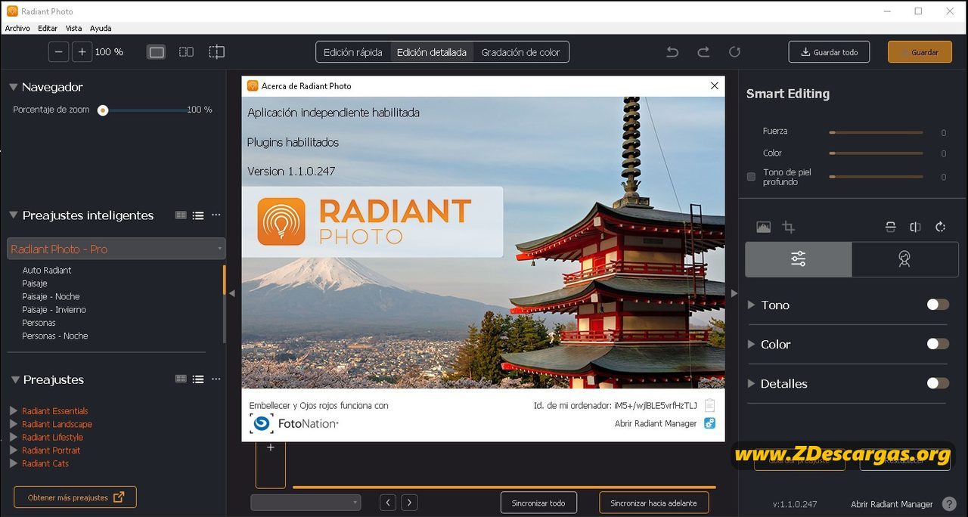Select split-view divider icon

(x=217, y=52)
